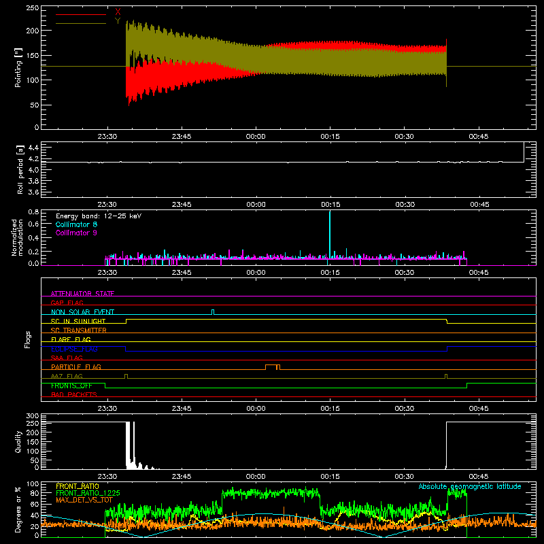Click the 00:30 tick under the quality plot
The image size is (544, 544).
click(404, 477)
